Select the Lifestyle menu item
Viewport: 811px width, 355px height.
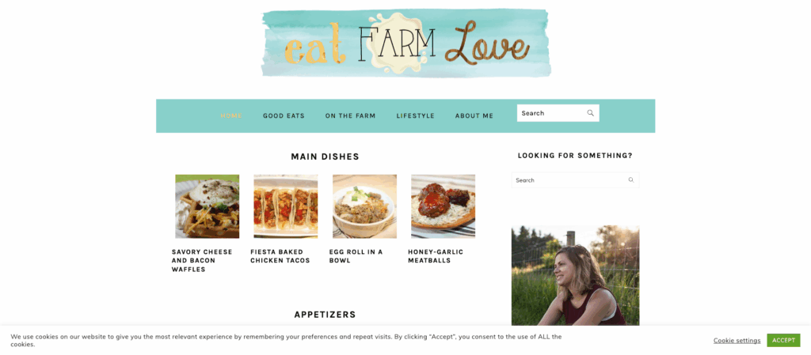415,115
